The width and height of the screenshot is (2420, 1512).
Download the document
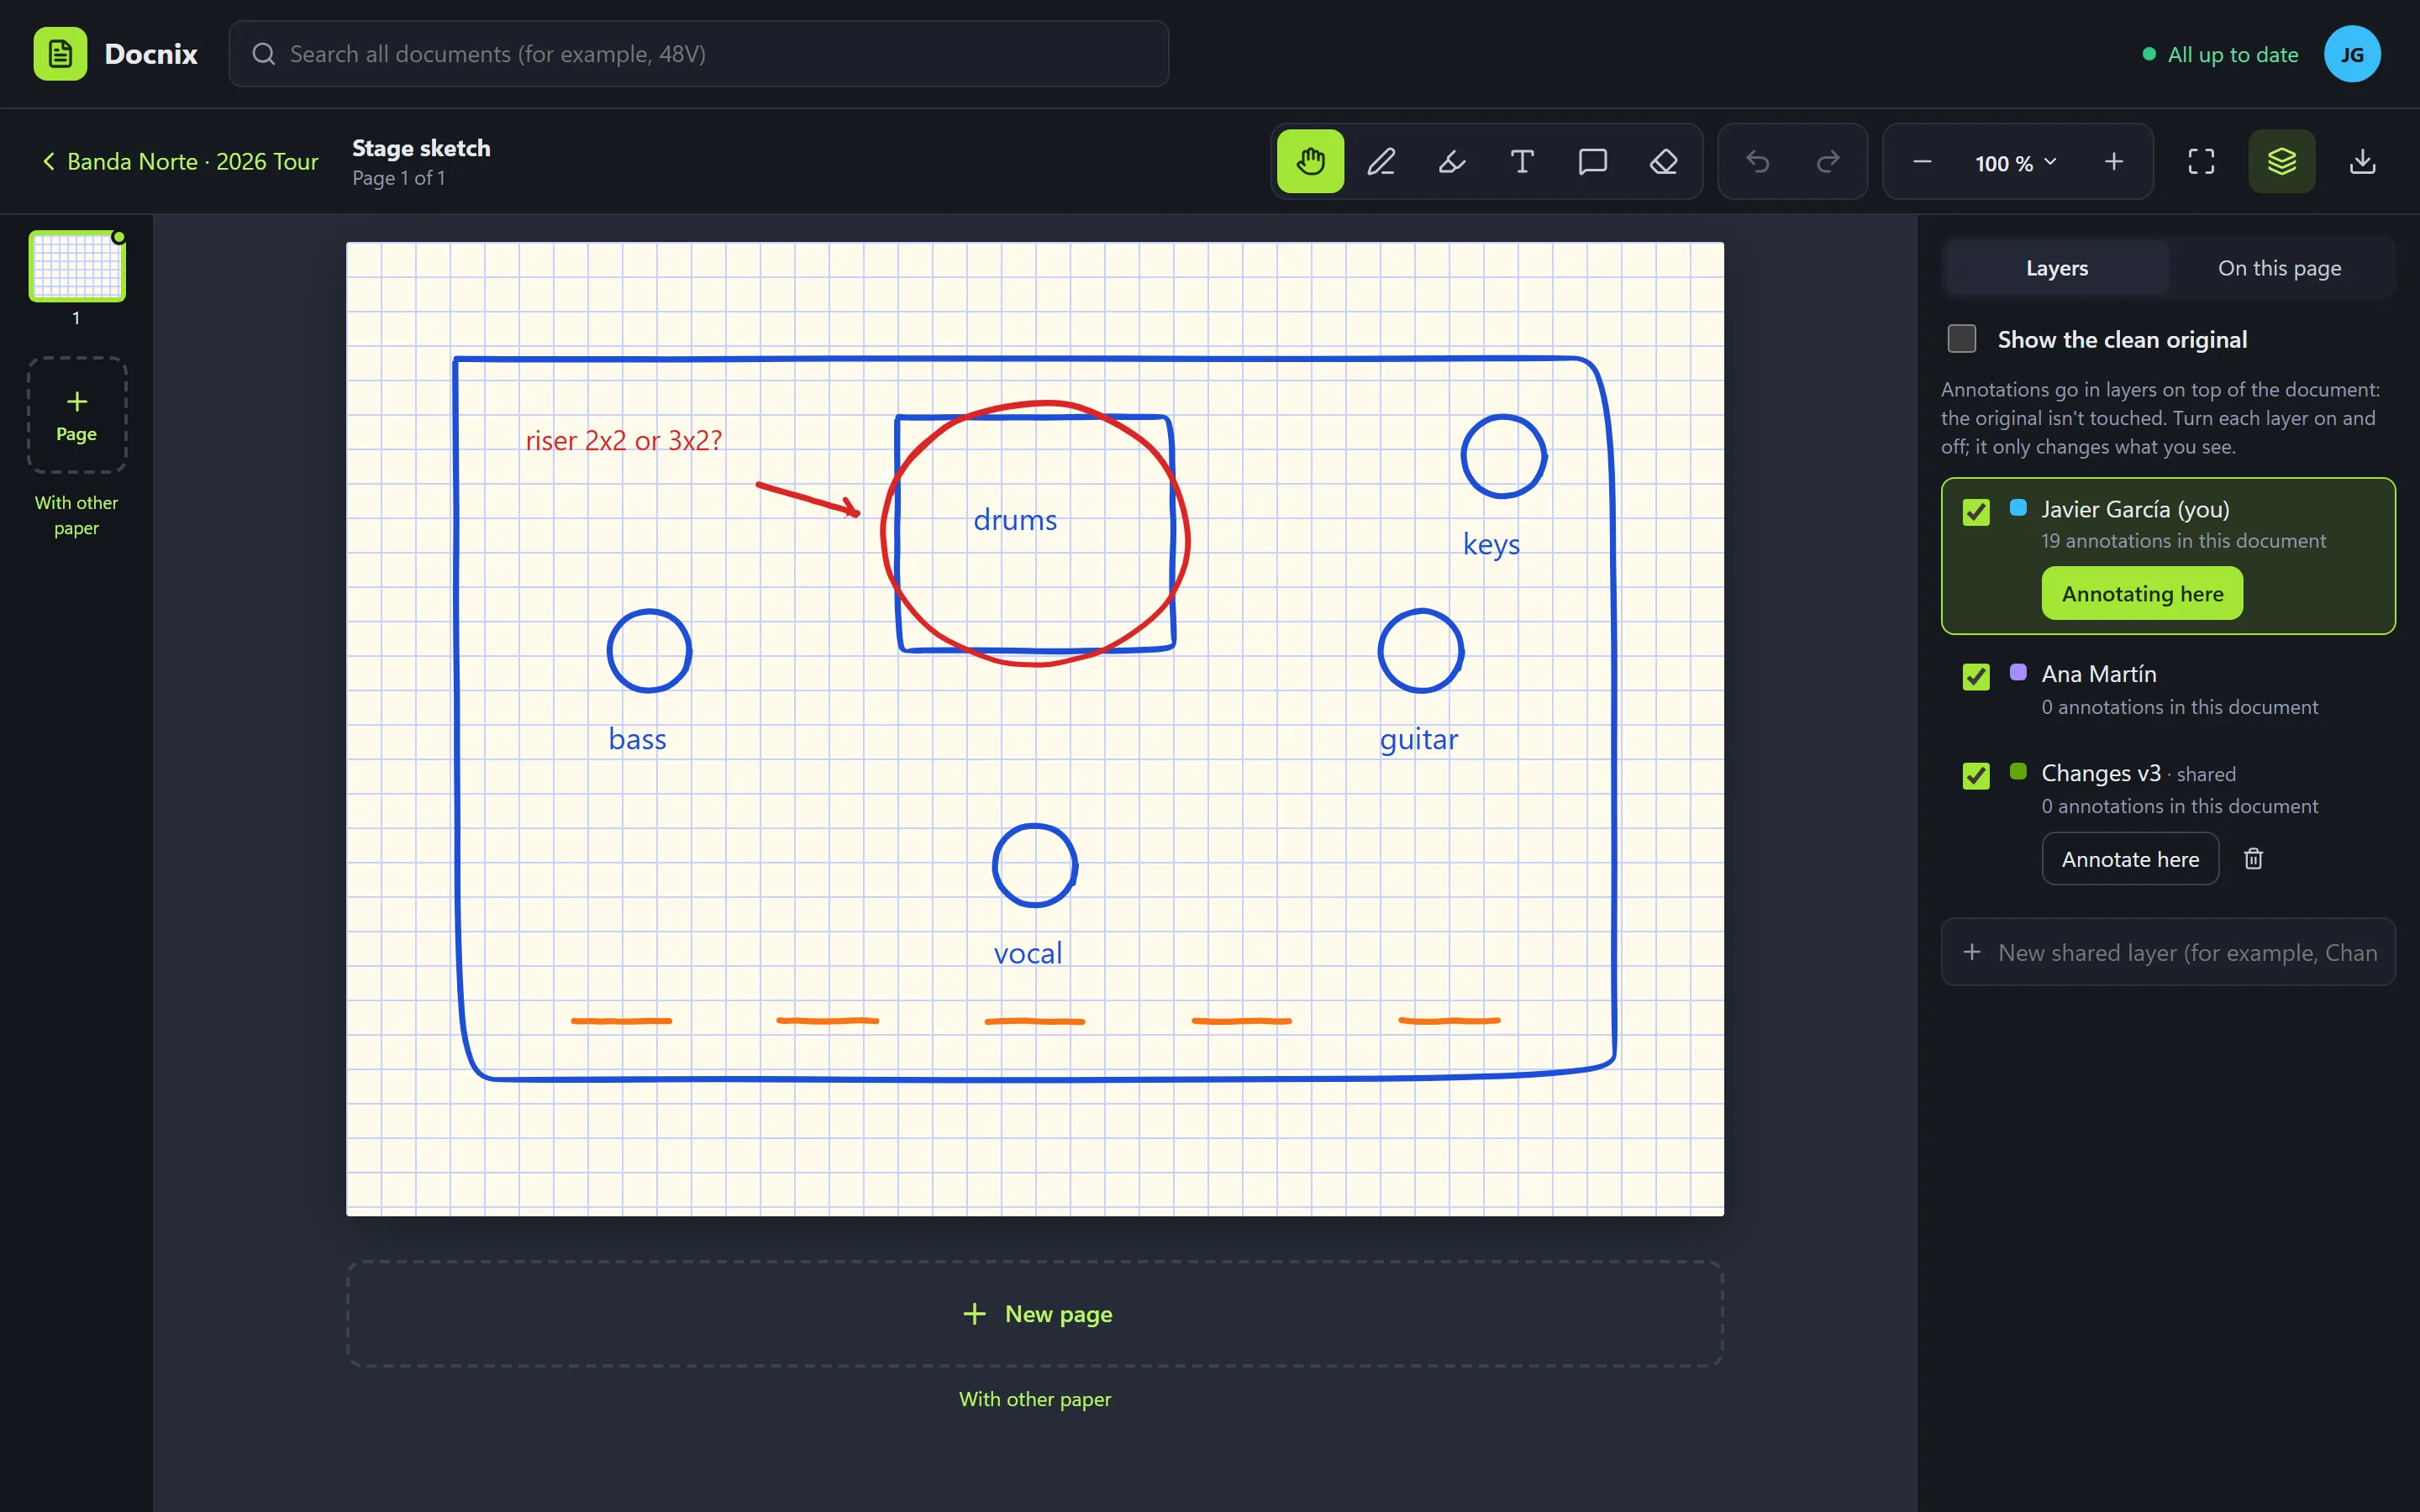(2362, 161)
